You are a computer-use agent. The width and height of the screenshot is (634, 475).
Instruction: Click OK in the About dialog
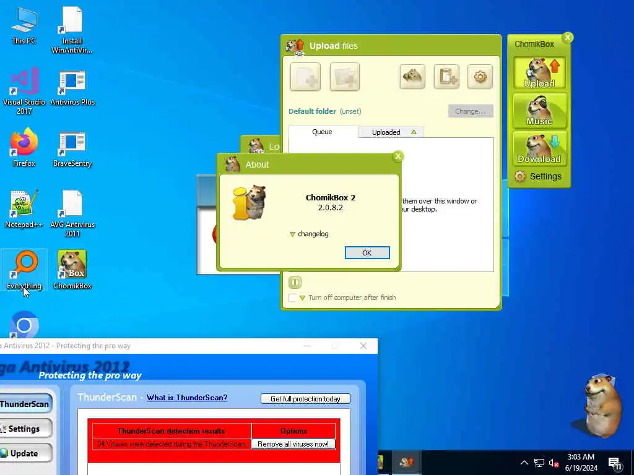[367, 253]
